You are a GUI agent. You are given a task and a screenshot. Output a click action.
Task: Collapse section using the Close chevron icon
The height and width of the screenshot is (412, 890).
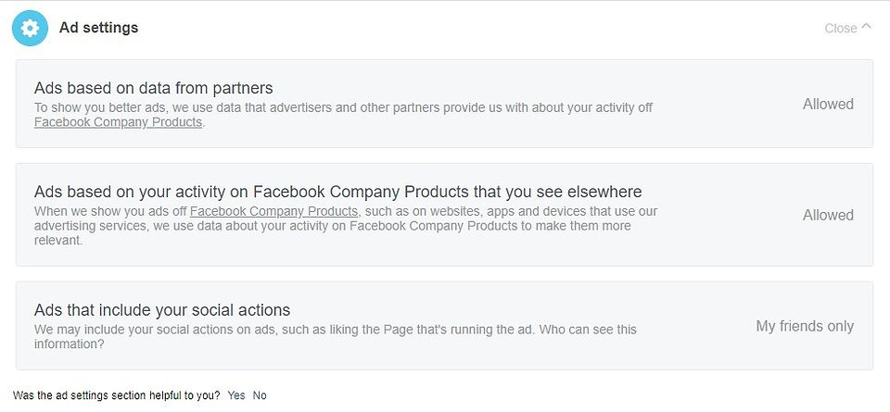pyautogui.click(x=866, y=27)
